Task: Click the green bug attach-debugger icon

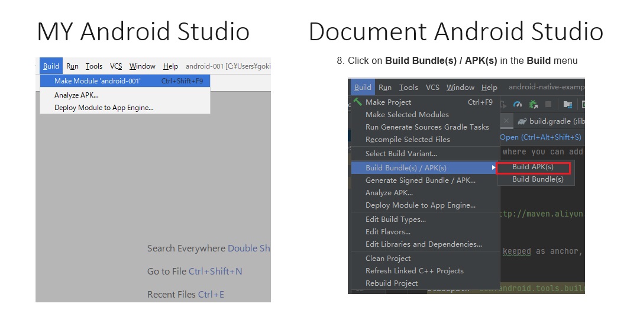Action: 533,104
